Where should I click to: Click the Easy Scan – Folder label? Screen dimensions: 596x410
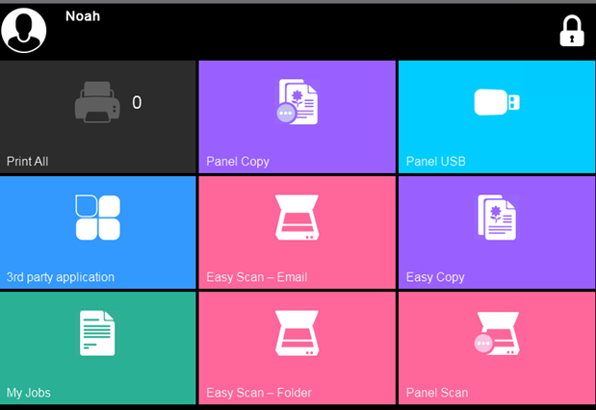coord(259,393)
